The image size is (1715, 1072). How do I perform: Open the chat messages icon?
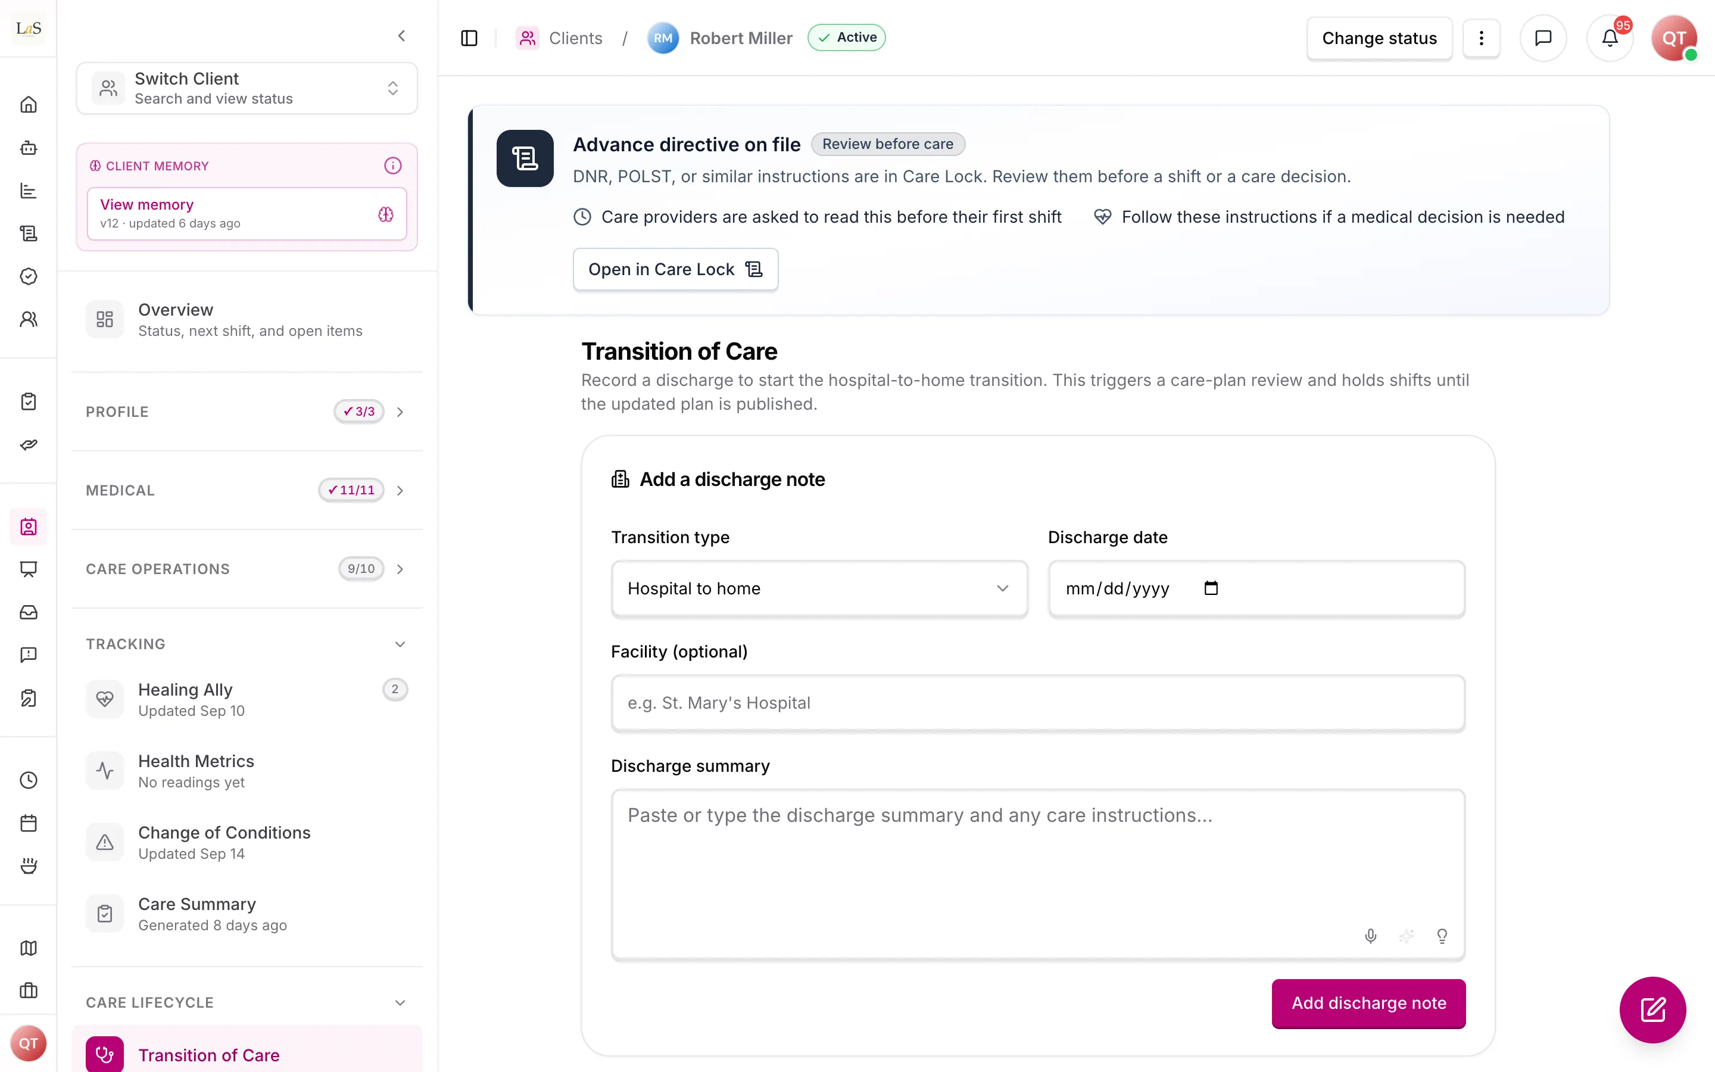pyautogui.click(x=1543, y=38)
